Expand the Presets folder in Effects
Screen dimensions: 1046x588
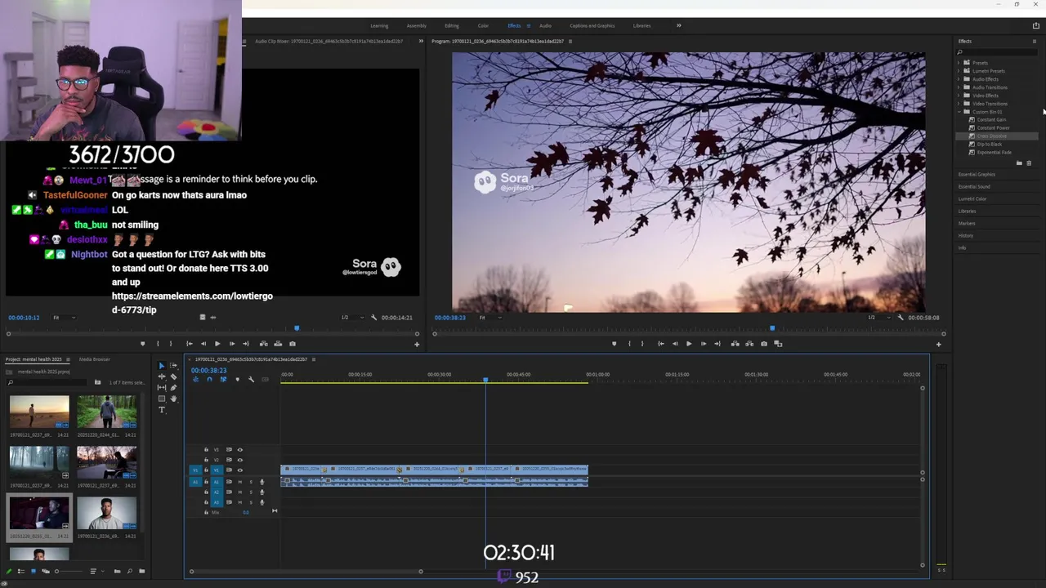(959, 63)
